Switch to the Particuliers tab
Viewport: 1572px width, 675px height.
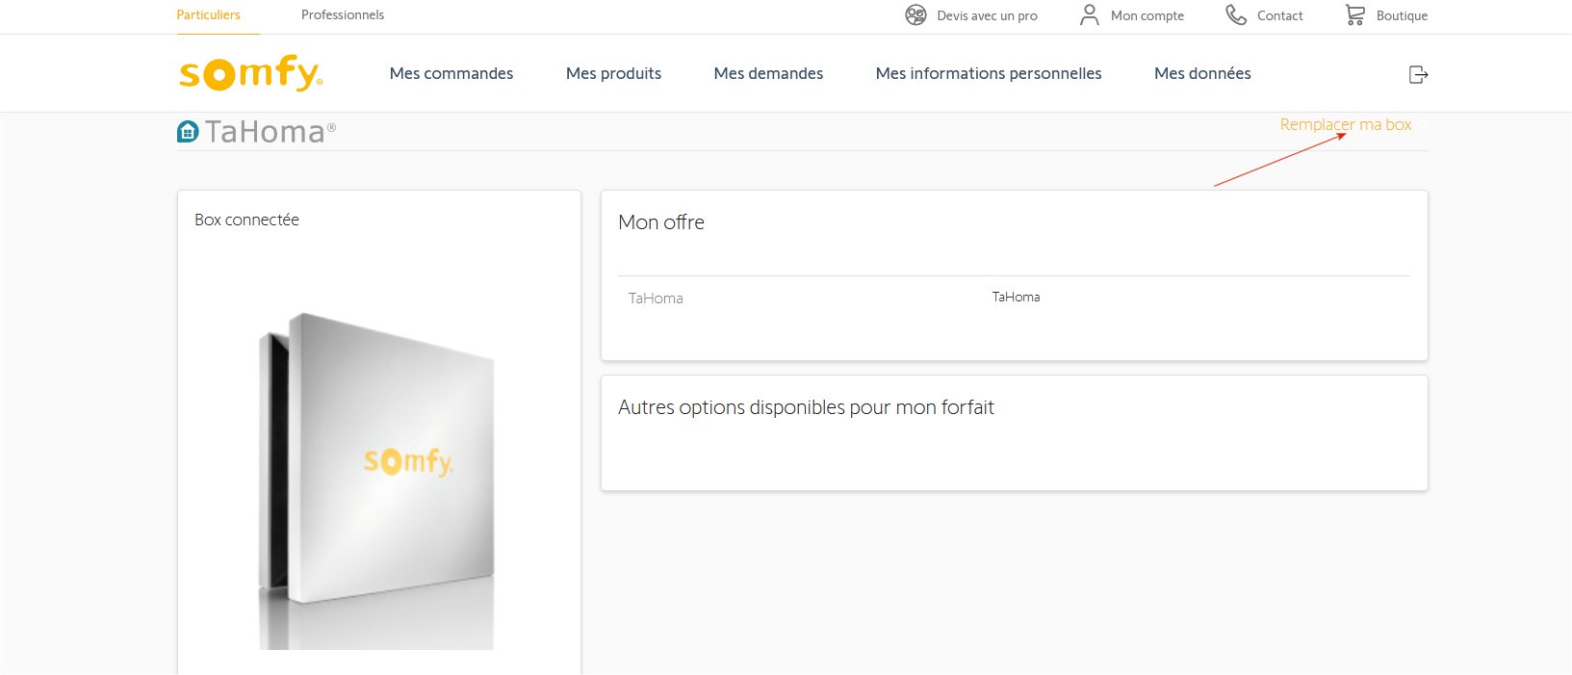click(208, 15)
